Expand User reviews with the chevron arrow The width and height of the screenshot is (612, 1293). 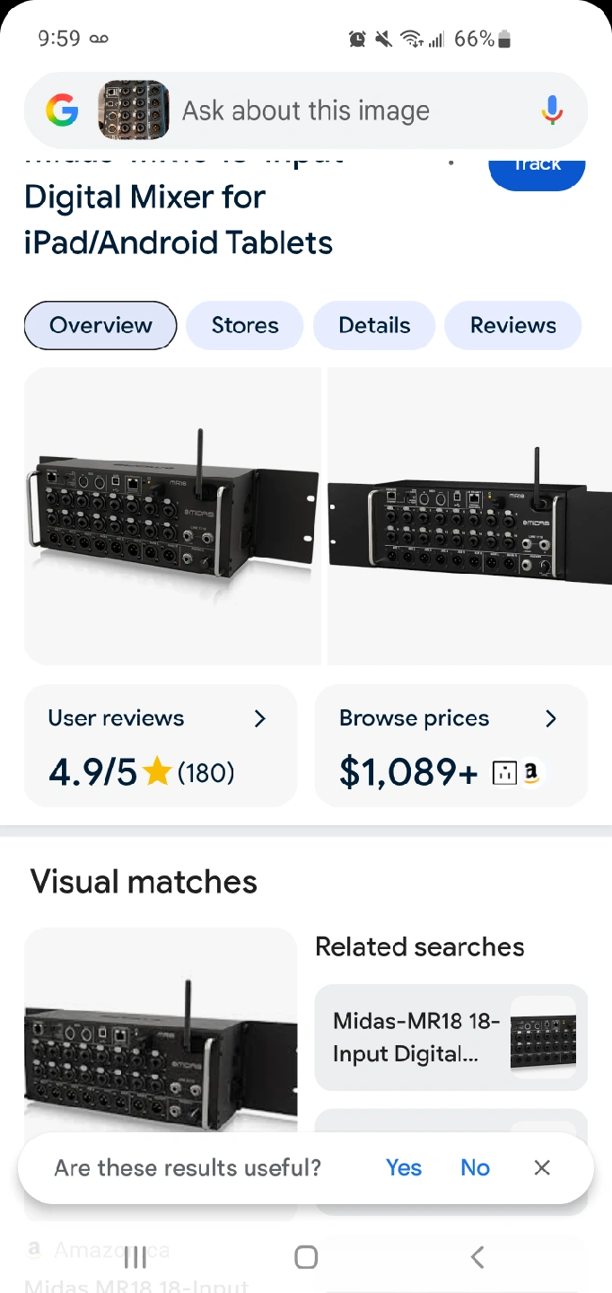coord(259,718)
